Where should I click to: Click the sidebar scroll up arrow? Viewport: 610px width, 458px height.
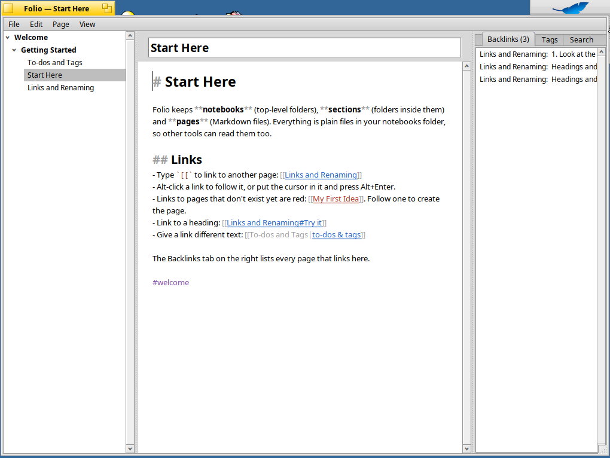point(130,35)
